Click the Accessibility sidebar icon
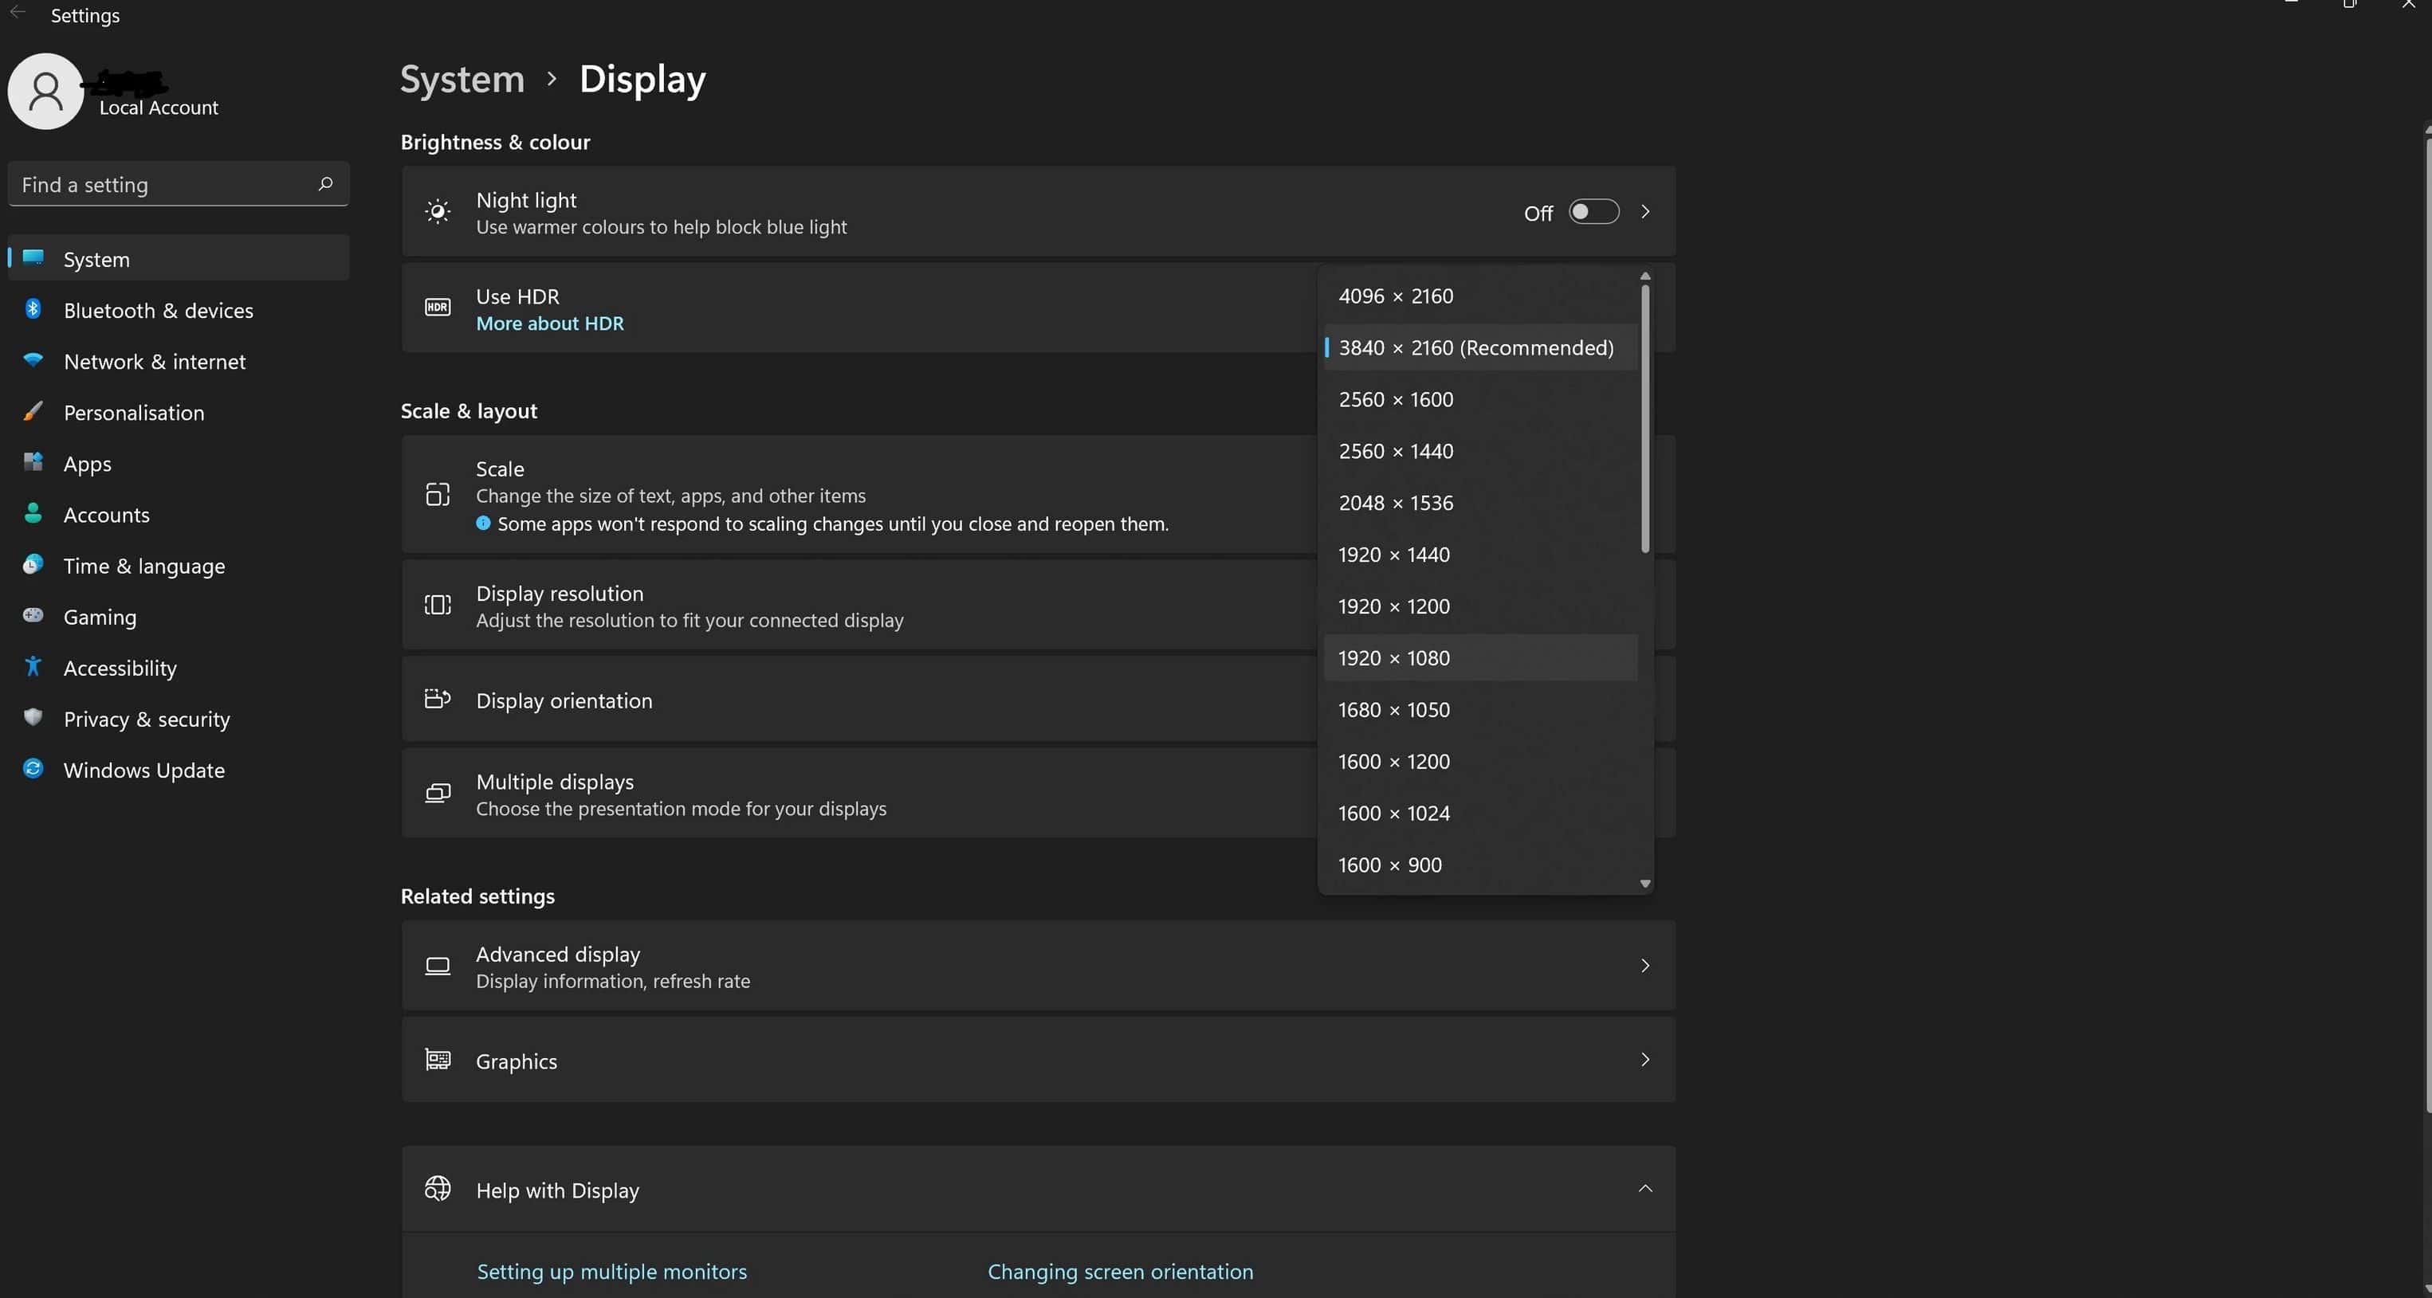The width and height of the screenshot is (2432, 1298). click(x=33, y=668)
